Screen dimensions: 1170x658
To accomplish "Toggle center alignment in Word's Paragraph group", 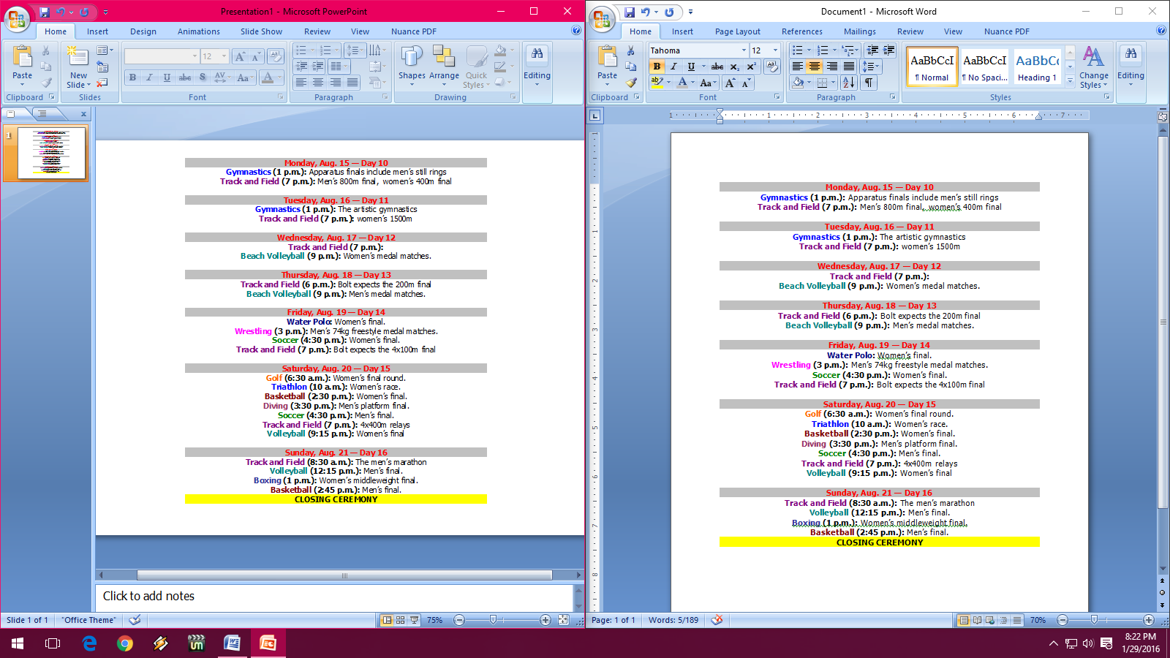I will tap(814, 66).
